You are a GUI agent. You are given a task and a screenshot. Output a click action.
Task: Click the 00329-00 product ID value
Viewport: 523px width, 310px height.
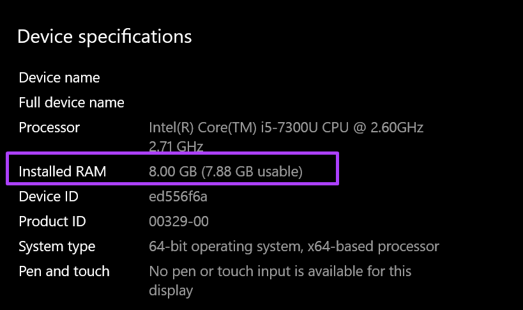tap(179, 222)
